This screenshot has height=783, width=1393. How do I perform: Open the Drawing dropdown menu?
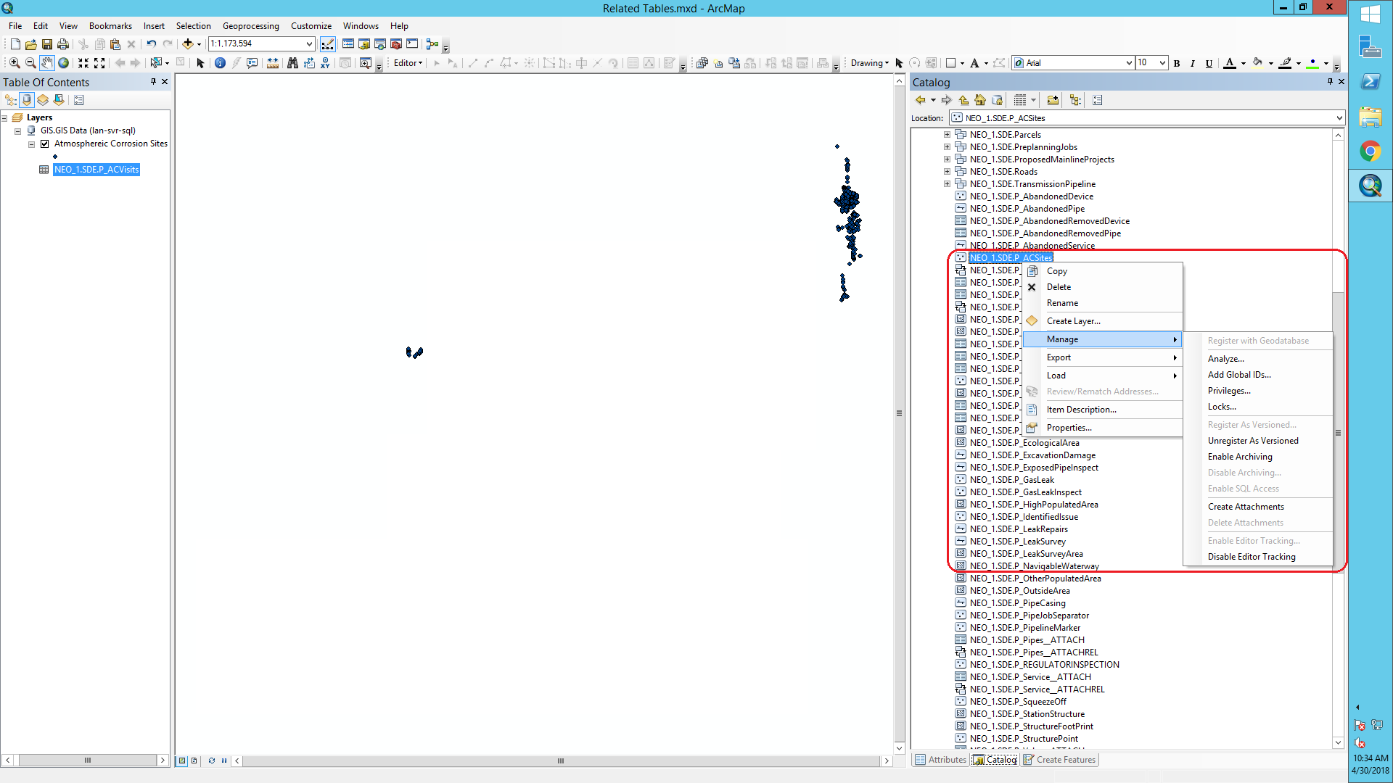pyautogui.click(x=869, y=63)
